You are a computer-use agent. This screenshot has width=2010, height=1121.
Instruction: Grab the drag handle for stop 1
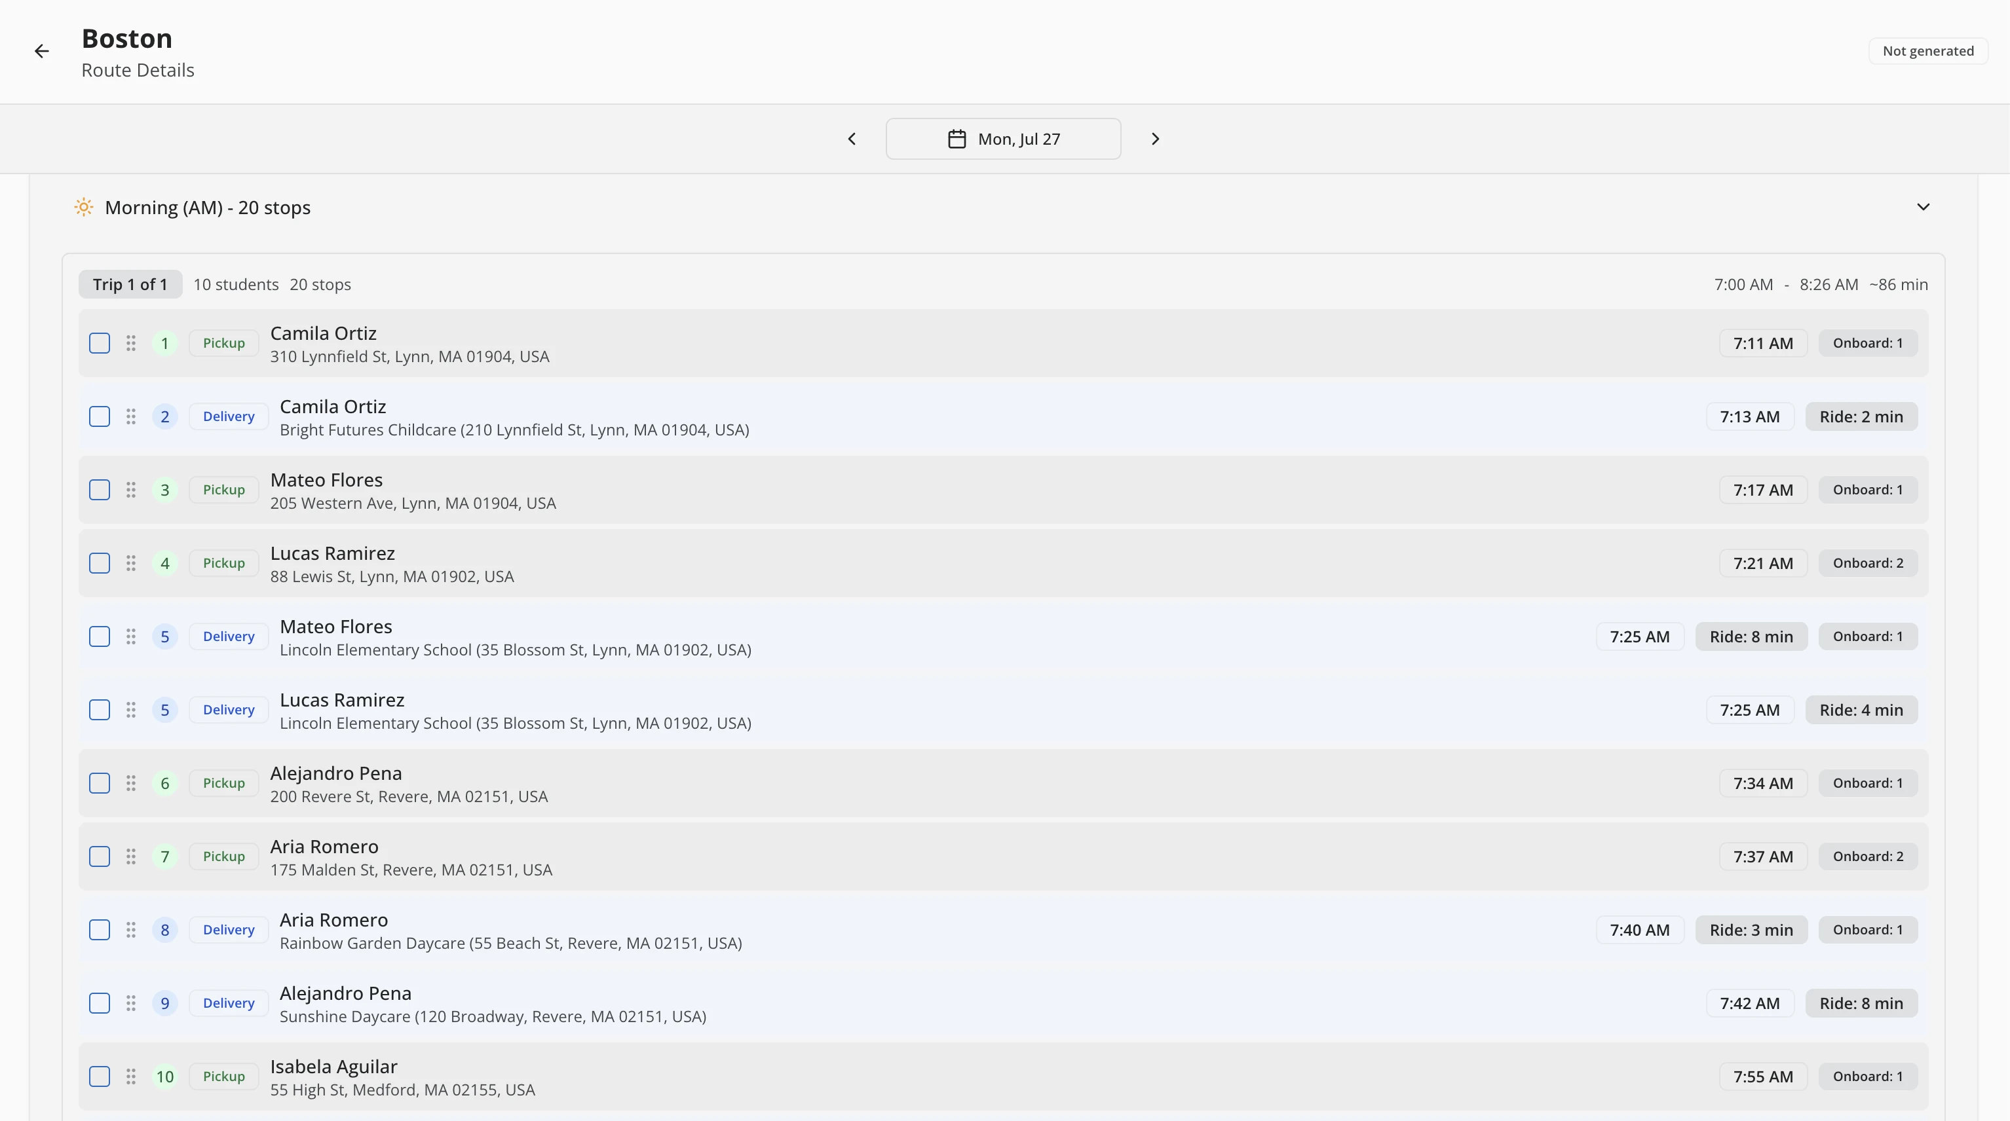[x=131, y=343]
